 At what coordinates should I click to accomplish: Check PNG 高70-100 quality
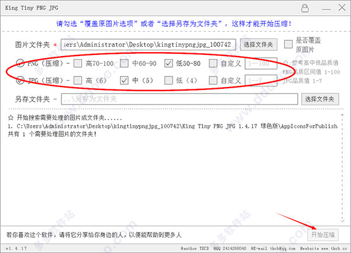click(78, 64)
